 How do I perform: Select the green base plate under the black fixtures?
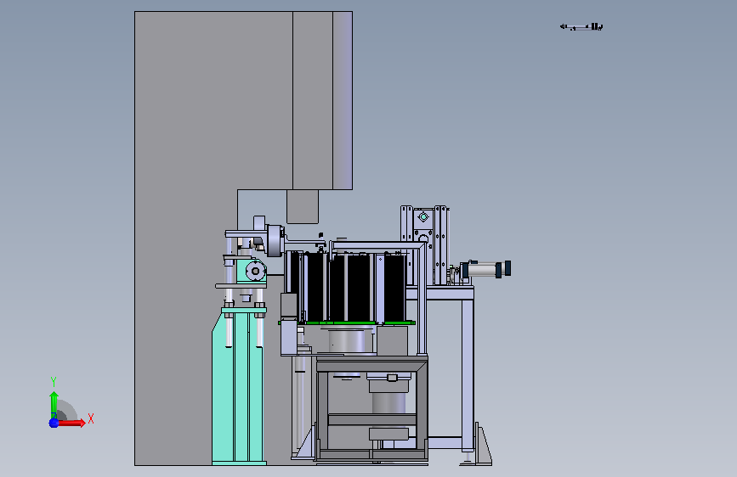pos(347,323)
